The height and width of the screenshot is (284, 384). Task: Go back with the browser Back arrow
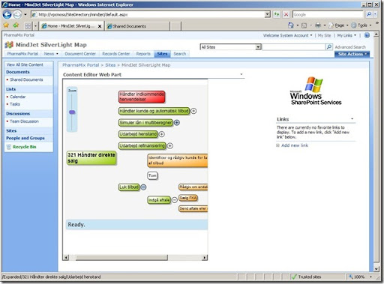[7, 14]
